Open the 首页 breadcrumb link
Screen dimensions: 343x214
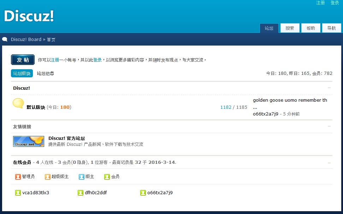point(51,40)
